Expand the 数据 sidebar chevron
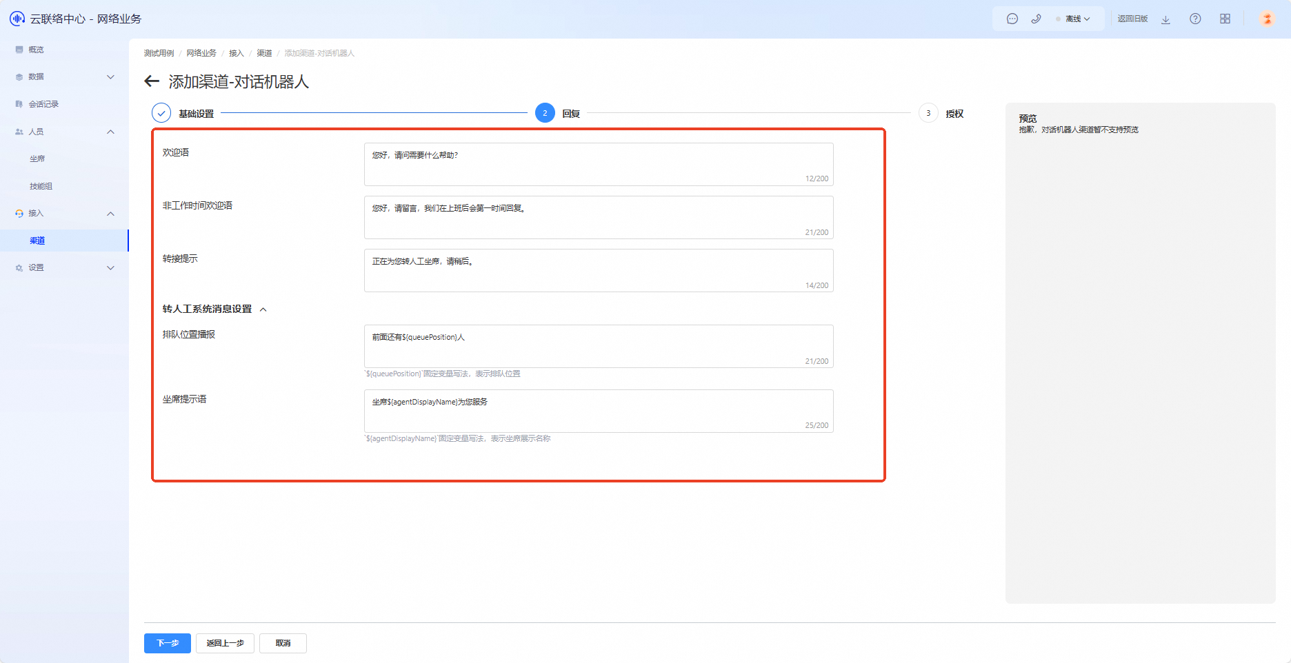The width and height of the screenshot is (1291, 663). [x=110, y=76]
